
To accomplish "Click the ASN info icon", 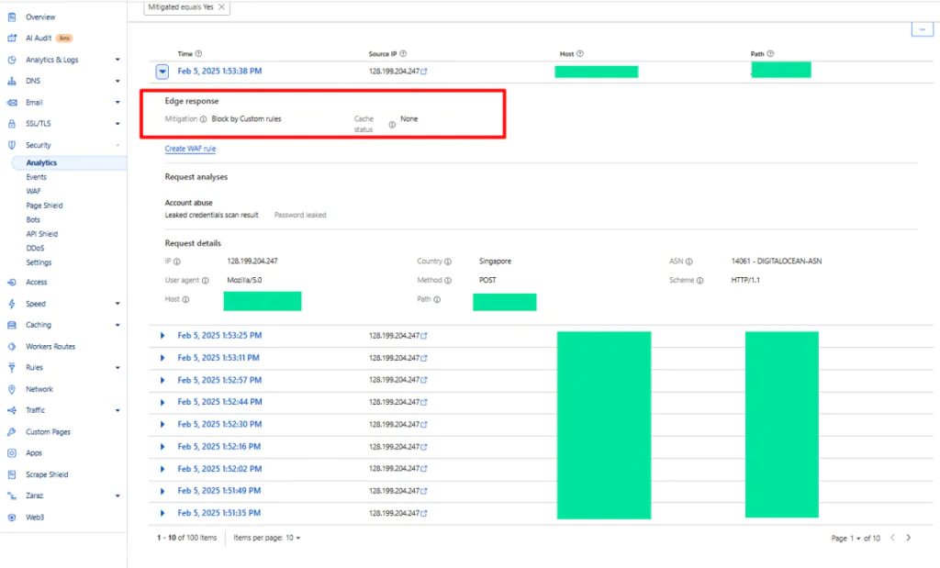I will click(688, 262).
